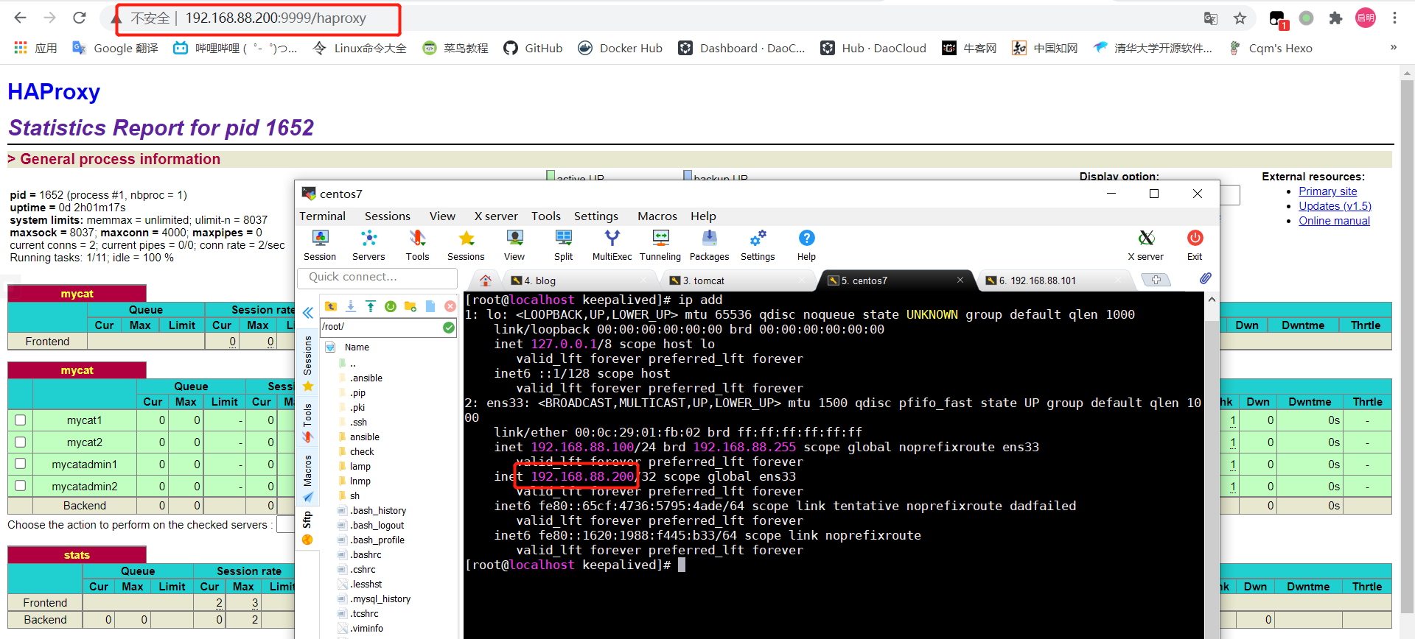Image resolution: width=1415 pixels, height=639 pixels.
Task: Expand hidden bookmarks with the chevron
Action: point(1393,48)
